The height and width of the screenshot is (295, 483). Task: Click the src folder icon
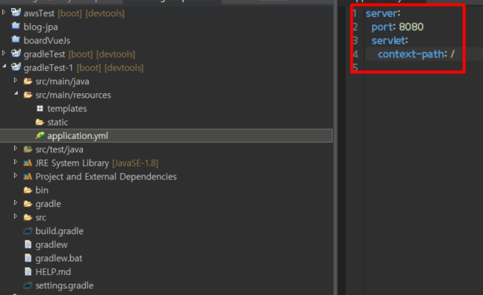28,217
